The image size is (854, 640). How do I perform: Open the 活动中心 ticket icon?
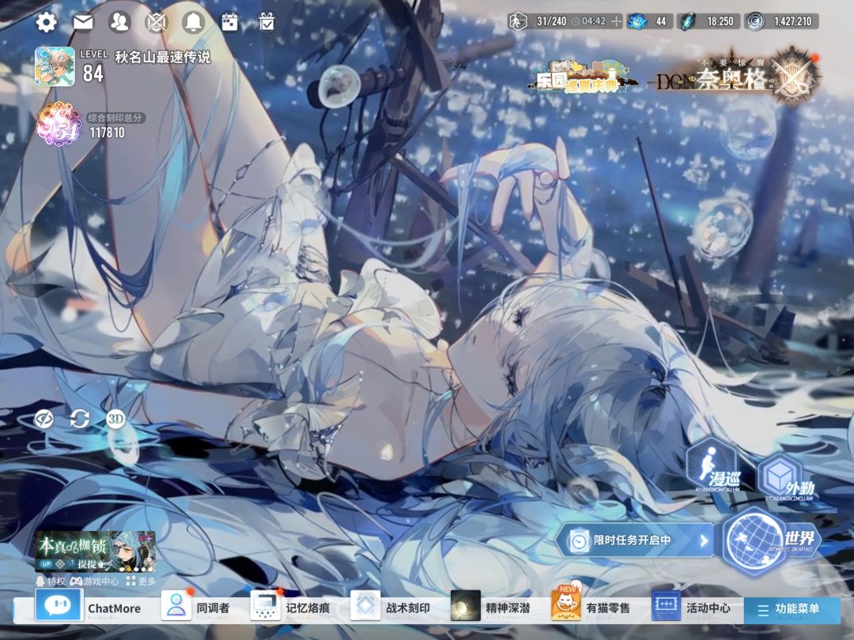[x=666, y=605]
